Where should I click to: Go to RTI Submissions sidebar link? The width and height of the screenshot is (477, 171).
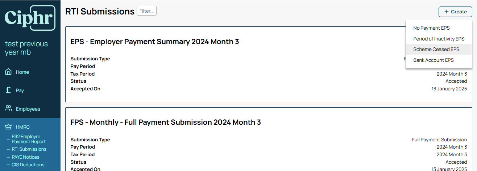29,149
